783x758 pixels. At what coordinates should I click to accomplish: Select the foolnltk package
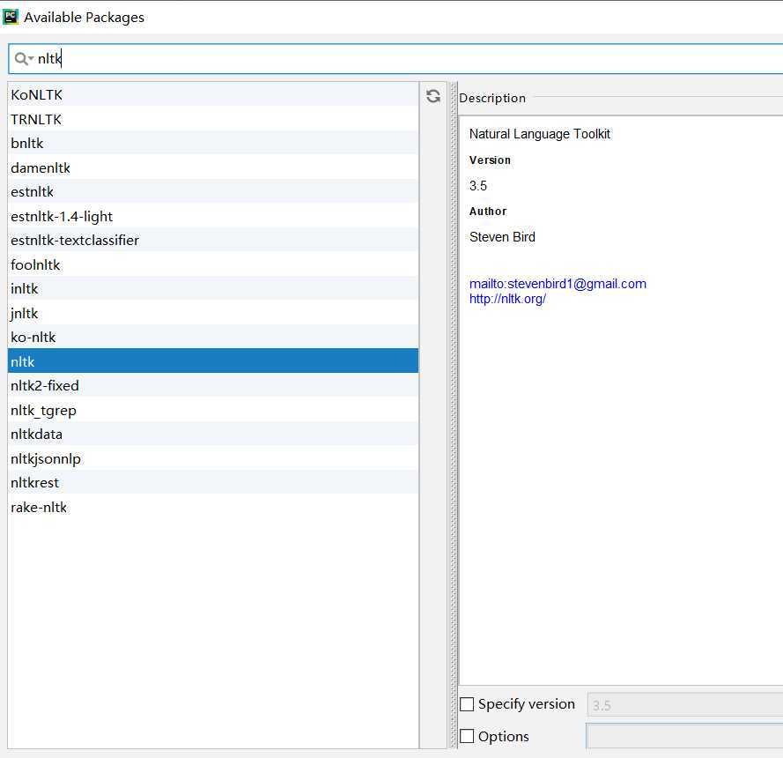click(x=213, y=264)
